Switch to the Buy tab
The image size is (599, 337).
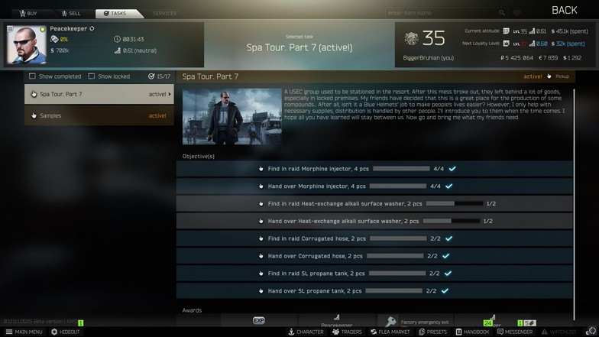click(28, 14)
